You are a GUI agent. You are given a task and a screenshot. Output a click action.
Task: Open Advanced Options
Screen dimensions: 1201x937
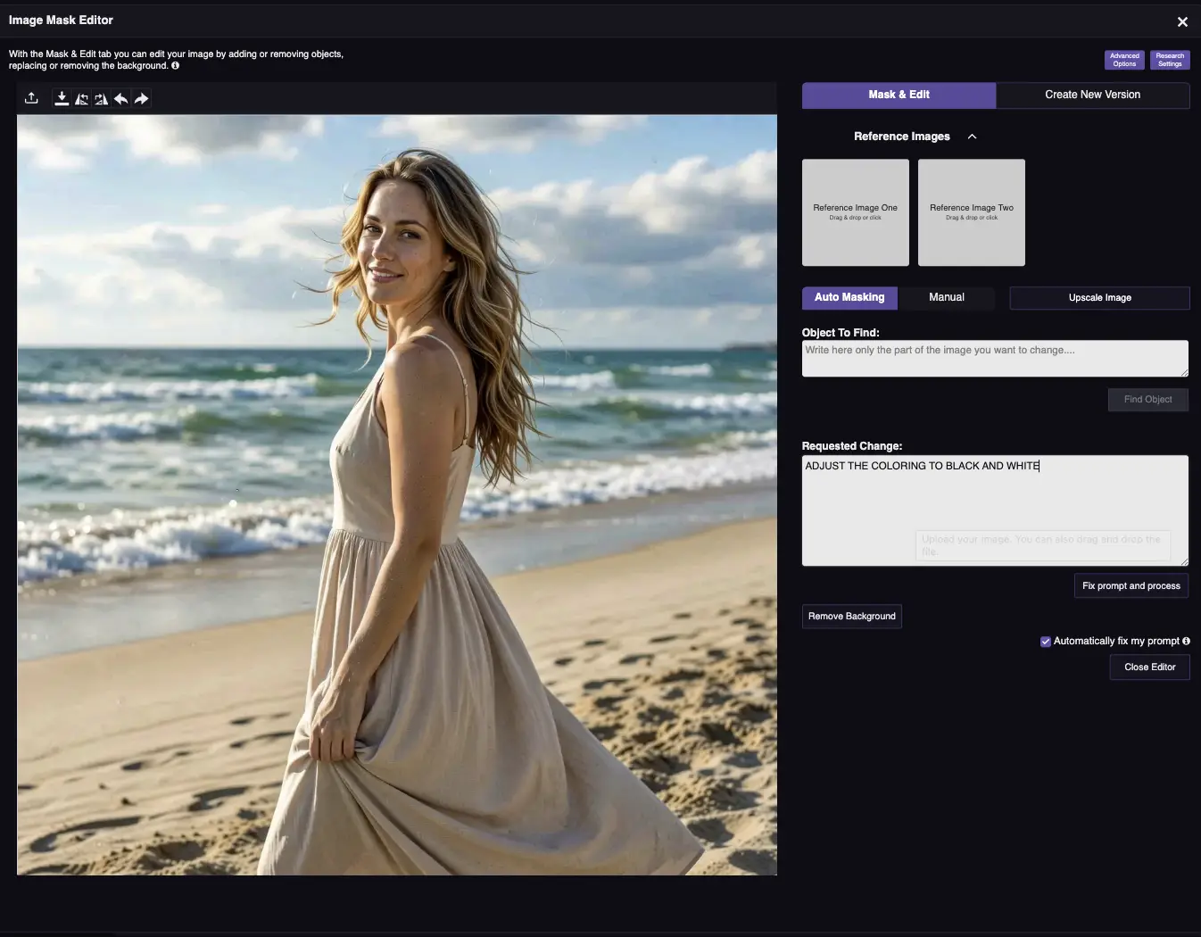point(1124,60)
